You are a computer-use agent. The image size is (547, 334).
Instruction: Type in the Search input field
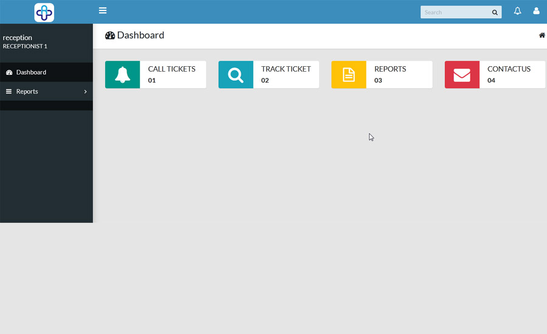(x=455, y=12)
